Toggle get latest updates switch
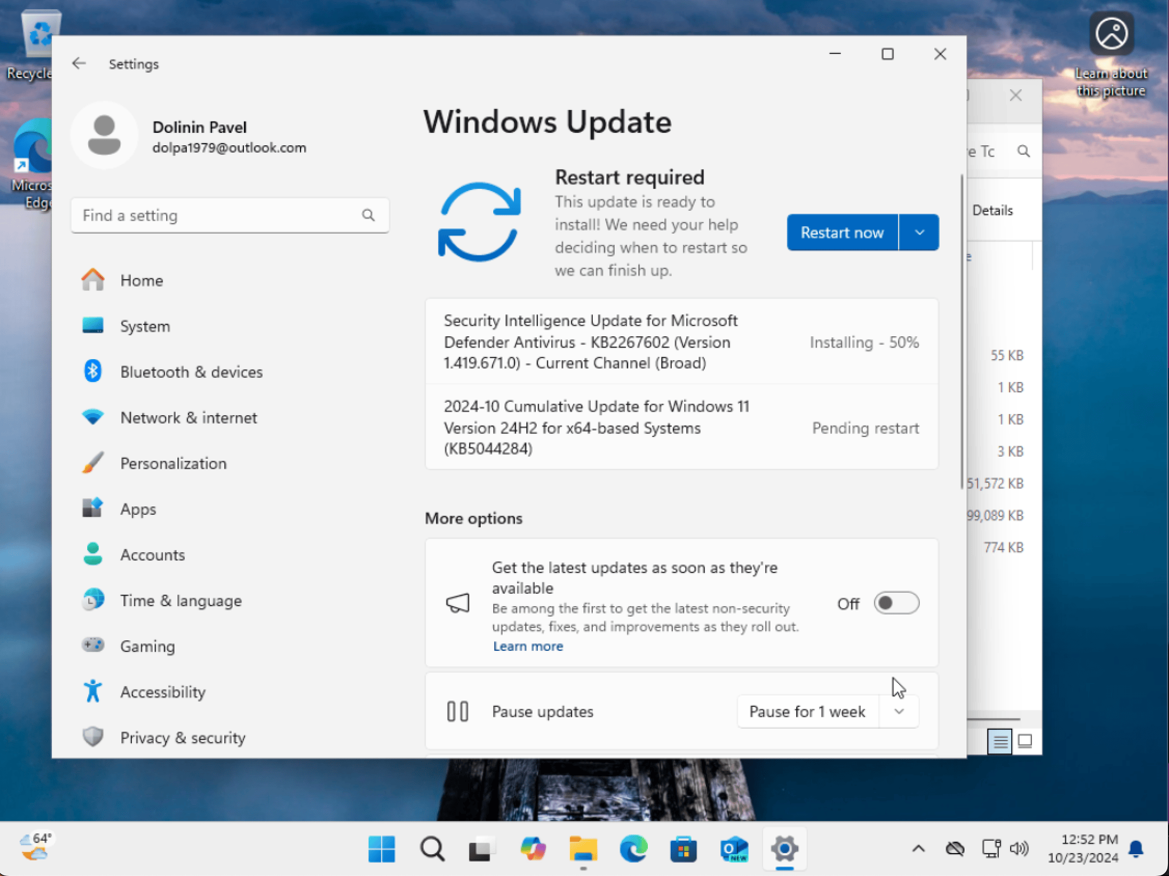 (x=896, y=604)
